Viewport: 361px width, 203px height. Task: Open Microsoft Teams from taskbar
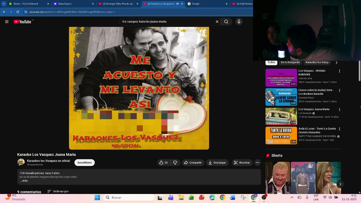(x=171, y=198)
